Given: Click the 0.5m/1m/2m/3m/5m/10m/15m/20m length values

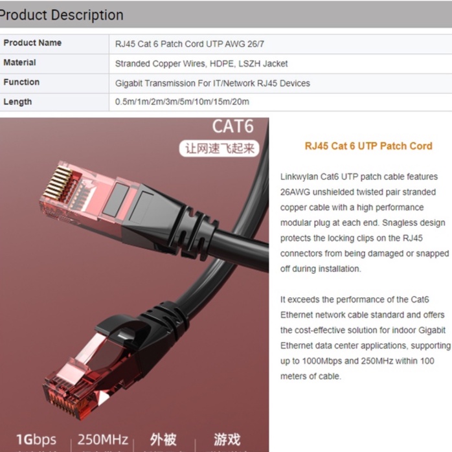Looking at the screenshot, I should coord(182,102).
